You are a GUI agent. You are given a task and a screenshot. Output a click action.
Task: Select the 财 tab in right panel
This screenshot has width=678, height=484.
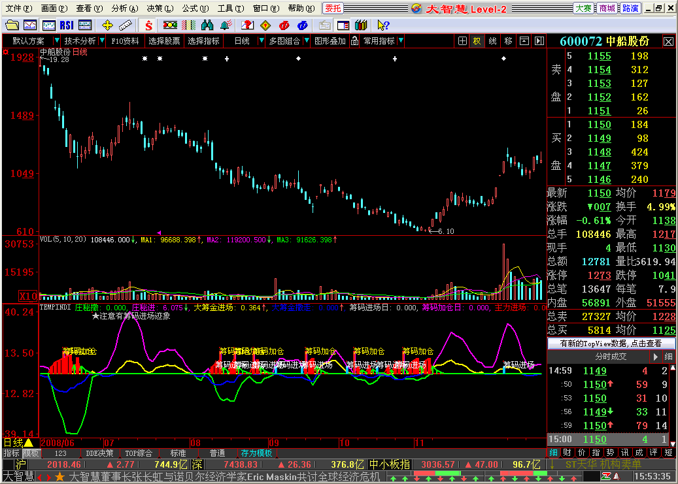click(x=567, y=453)
